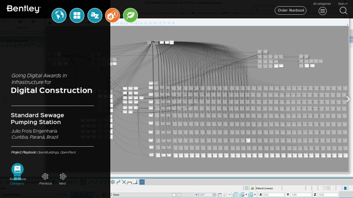
Task: Click the X coordinate input field
Action: [274, 195]
